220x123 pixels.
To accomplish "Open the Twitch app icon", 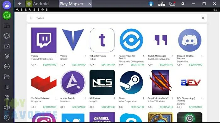I will pyautogui.click(x=44, y=40).
